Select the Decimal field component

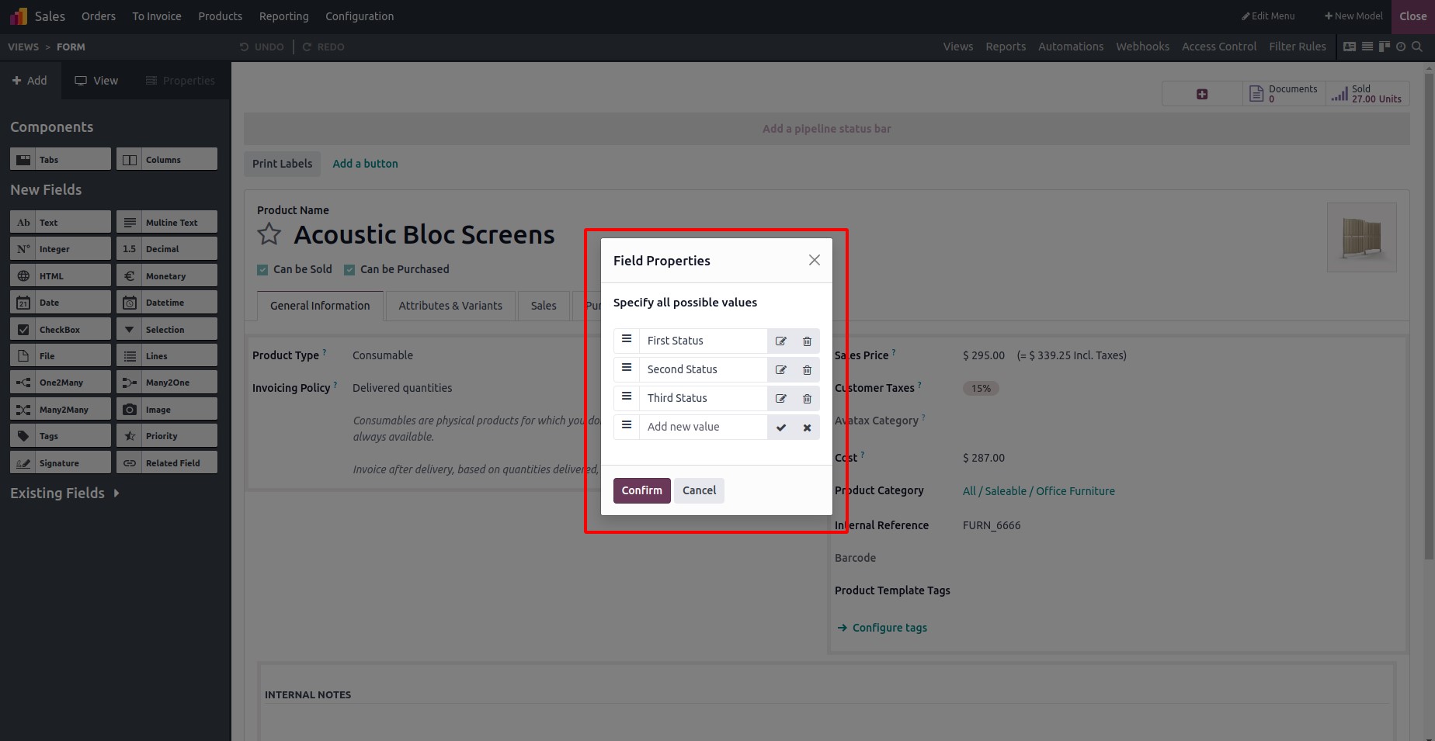(167, 249)
